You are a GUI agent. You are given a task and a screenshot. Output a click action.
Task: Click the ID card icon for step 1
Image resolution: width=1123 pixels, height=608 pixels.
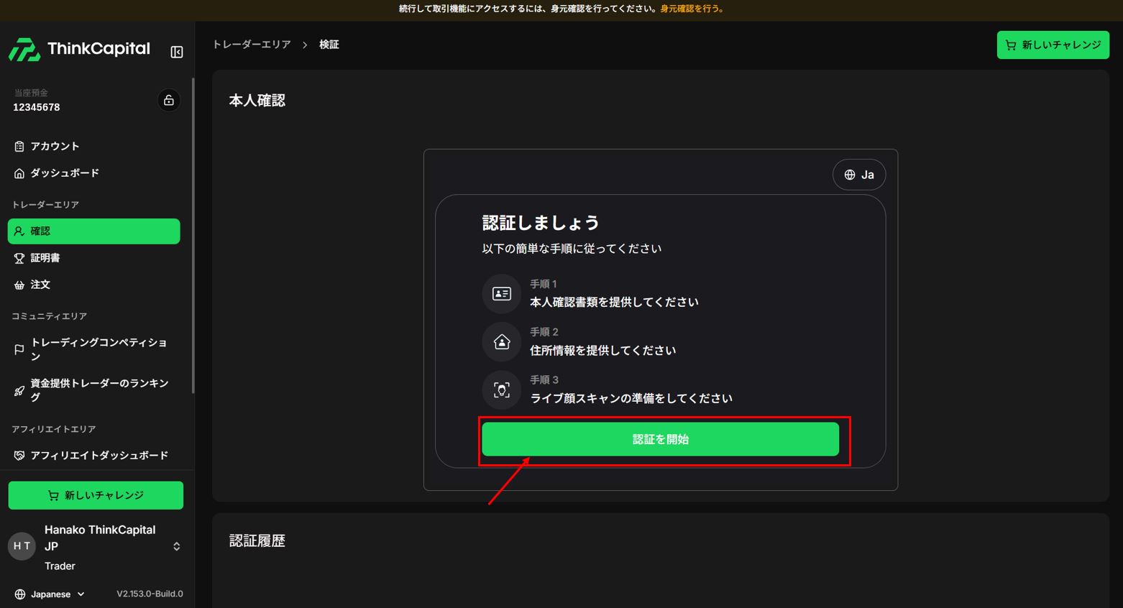pyautogui.click(x=501, y=294)
